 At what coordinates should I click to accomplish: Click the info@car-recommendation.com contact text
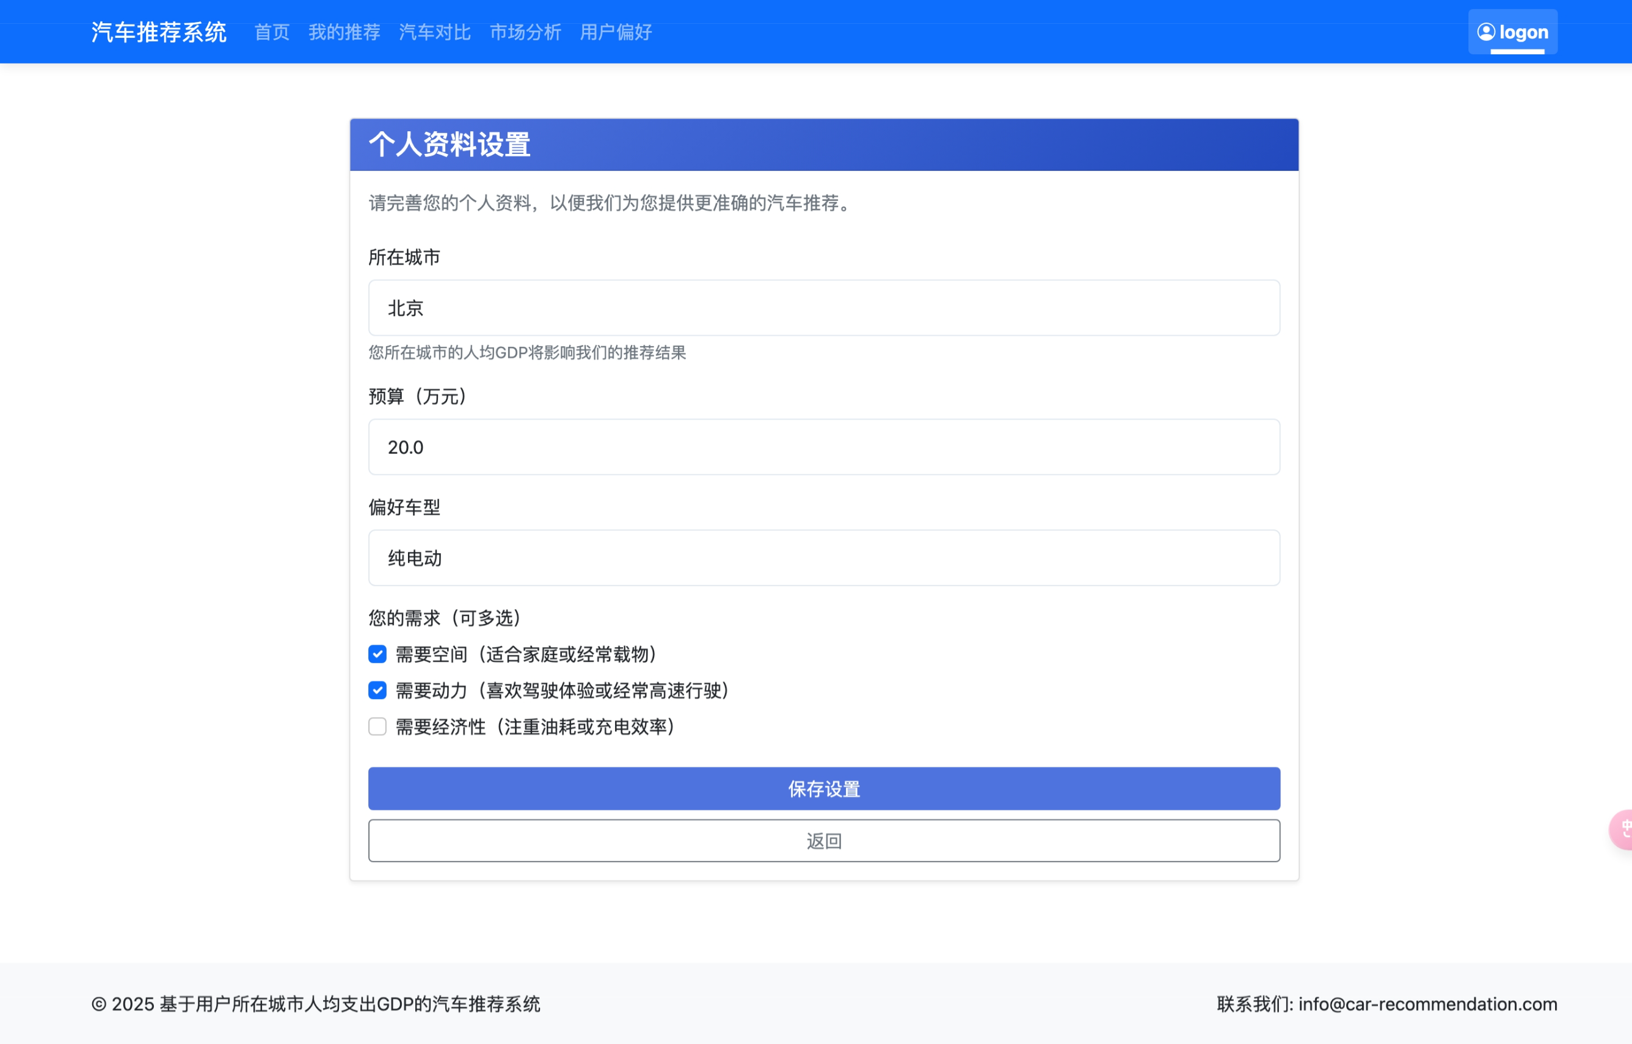[x=1427, y=1004]
